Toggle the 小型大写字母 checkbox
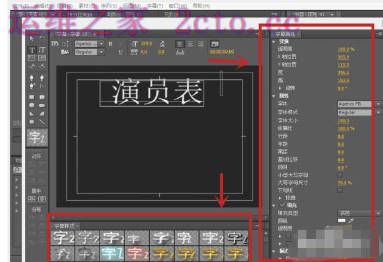383x262 pixels. coord(340,175)
